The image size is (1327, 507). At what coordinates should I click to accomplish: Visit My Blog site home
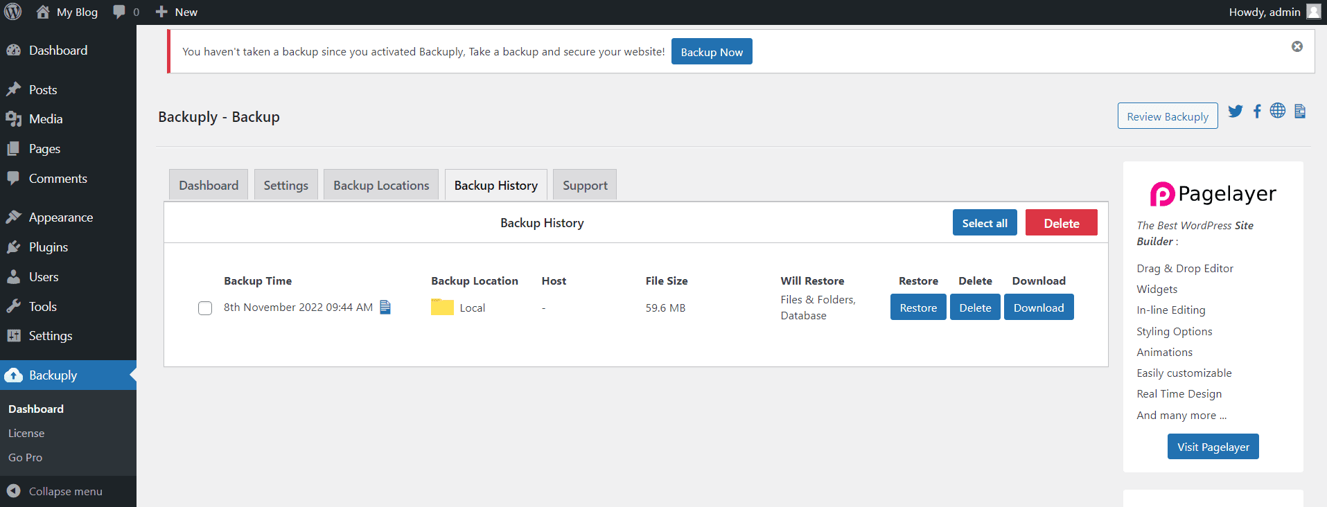(67, 12)
